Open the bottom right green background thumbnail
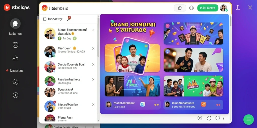This screenshot has width=257, height=128. [193, 86]
